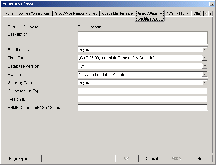Screen dimensions: 216x165
Task: Close the Properties of Async window
Action: tap(212, 4)
